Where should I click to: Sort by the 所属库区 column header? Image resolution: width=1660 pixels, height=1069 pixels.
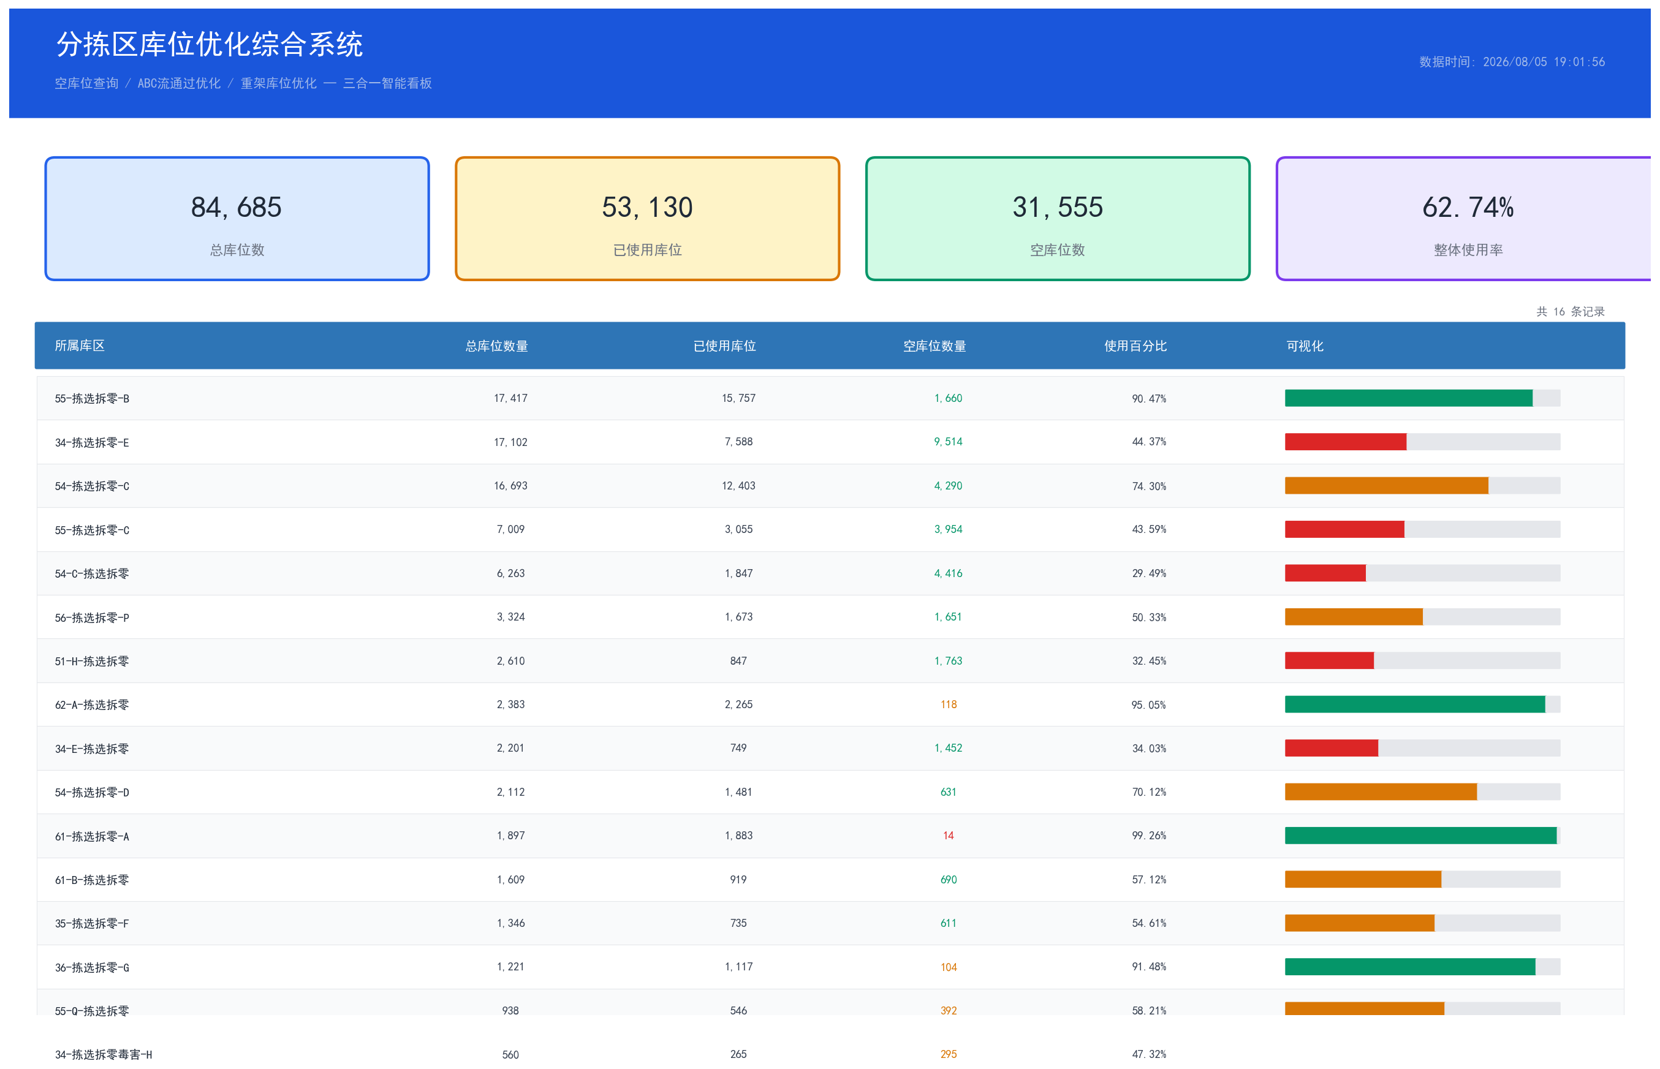pos(80,346)
